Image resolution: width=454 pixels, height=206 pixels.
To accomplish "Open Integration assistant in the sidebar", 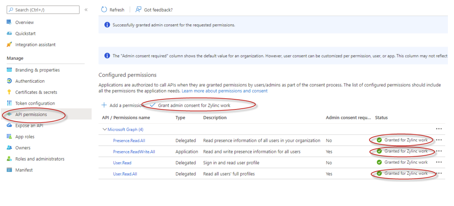I will [x=35, y=45].
